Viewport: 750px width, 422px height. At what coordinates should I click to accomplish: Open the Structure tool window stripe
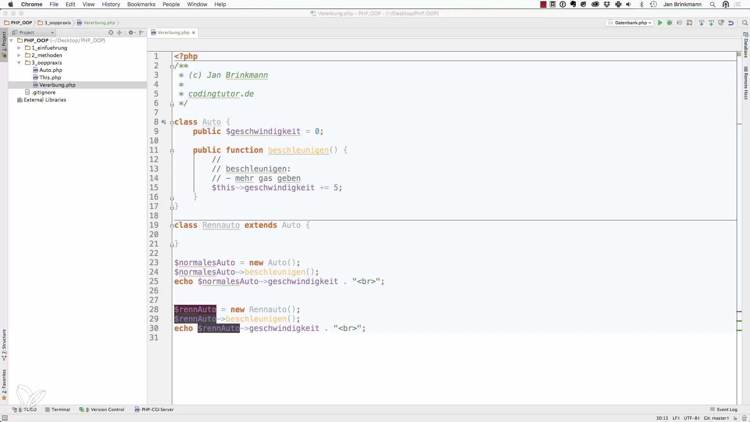[x=4, y=345]
